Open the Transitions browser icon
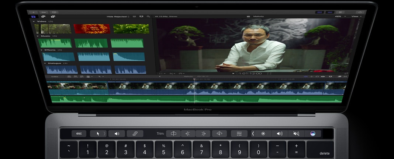 (346, 77)
